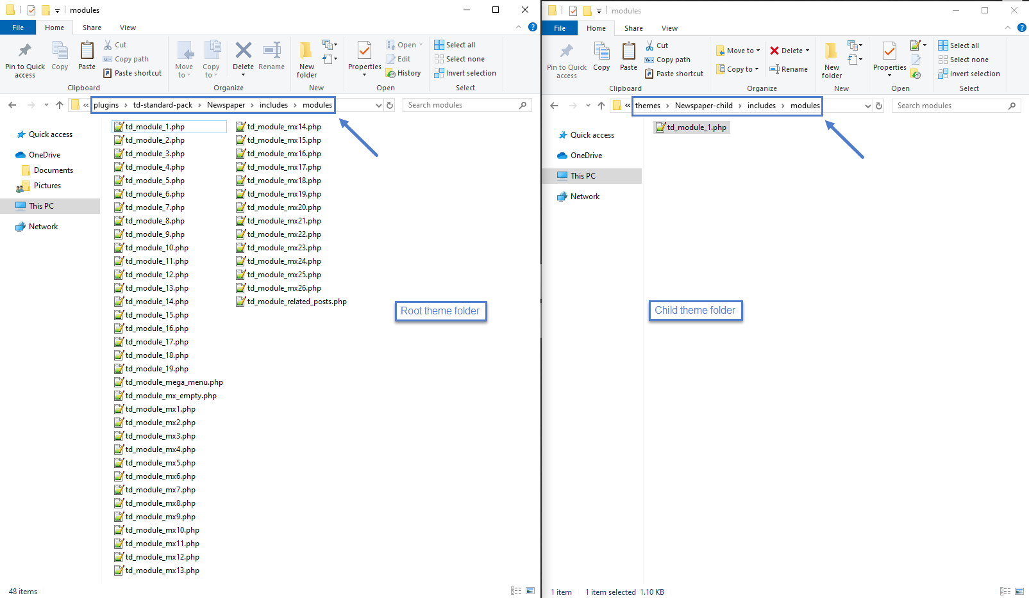
Task: Collapse the ribbon in left window
Action: click(519, 27)
